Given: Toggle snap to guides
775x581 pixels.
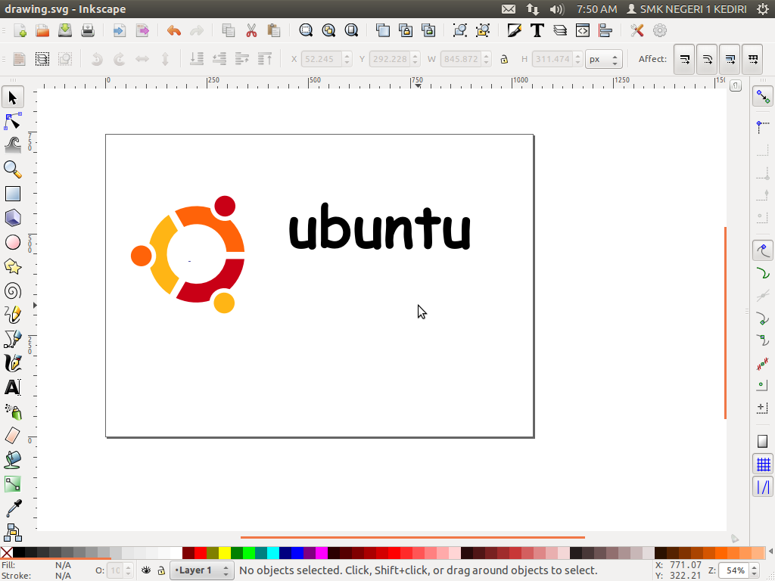Looking at the screenshot, I should pos(763,487).
